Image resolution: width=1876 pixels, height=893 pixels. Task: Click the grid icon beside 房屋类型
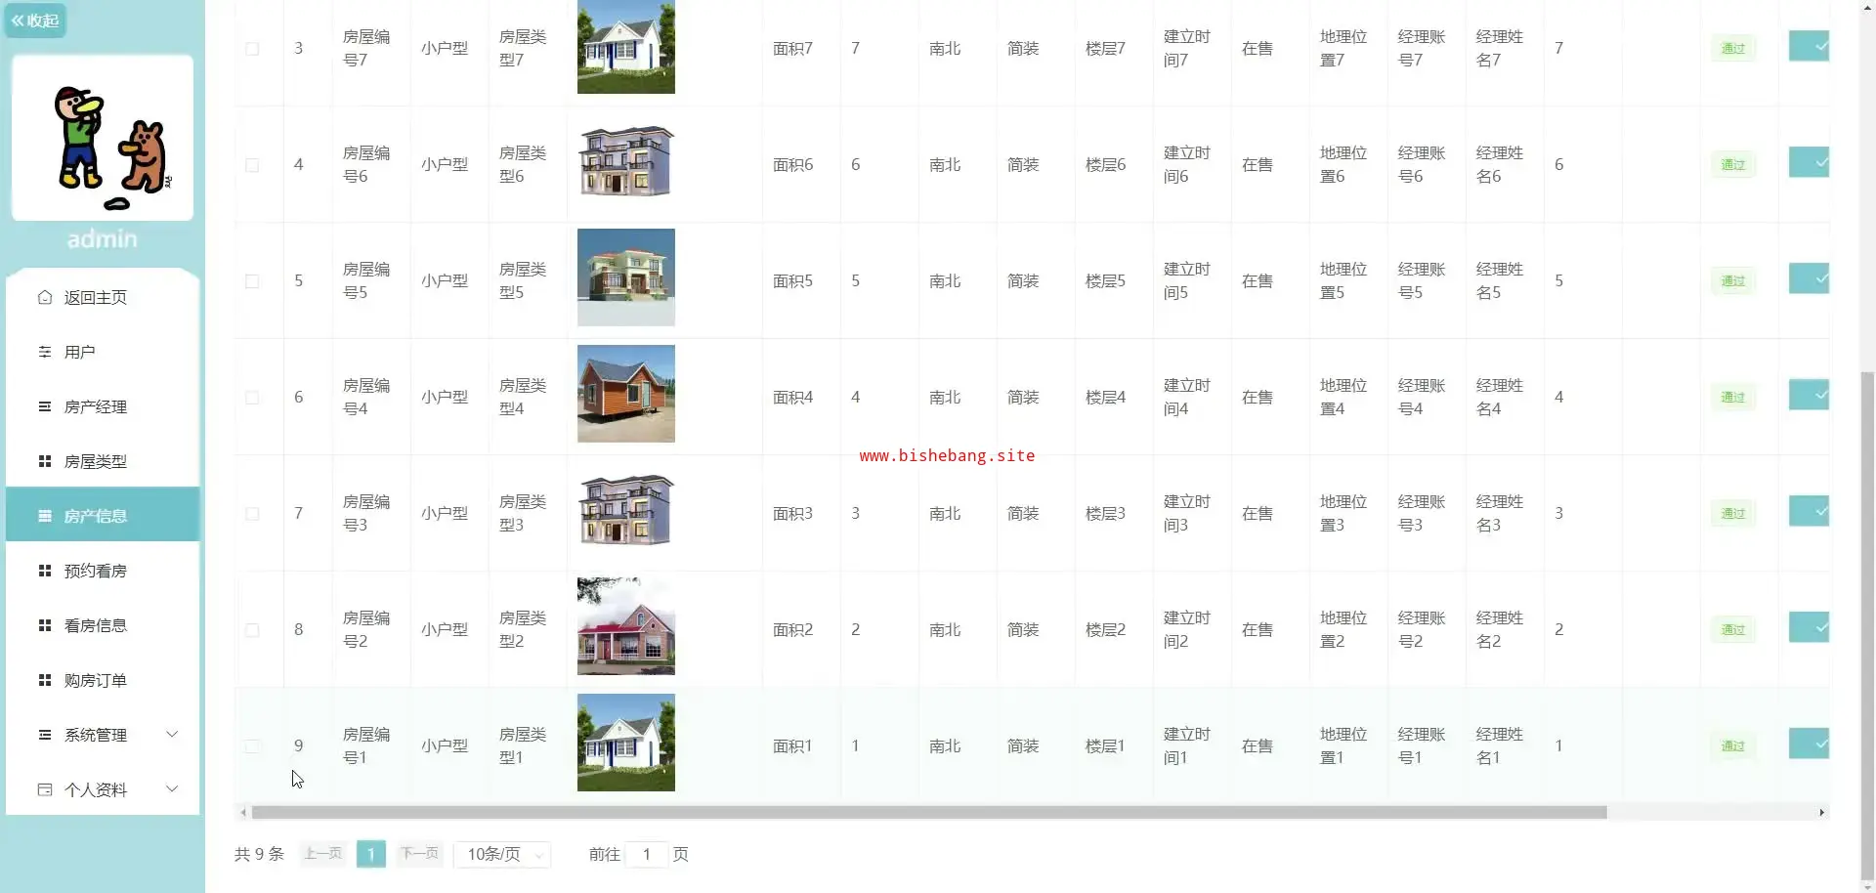45,461
